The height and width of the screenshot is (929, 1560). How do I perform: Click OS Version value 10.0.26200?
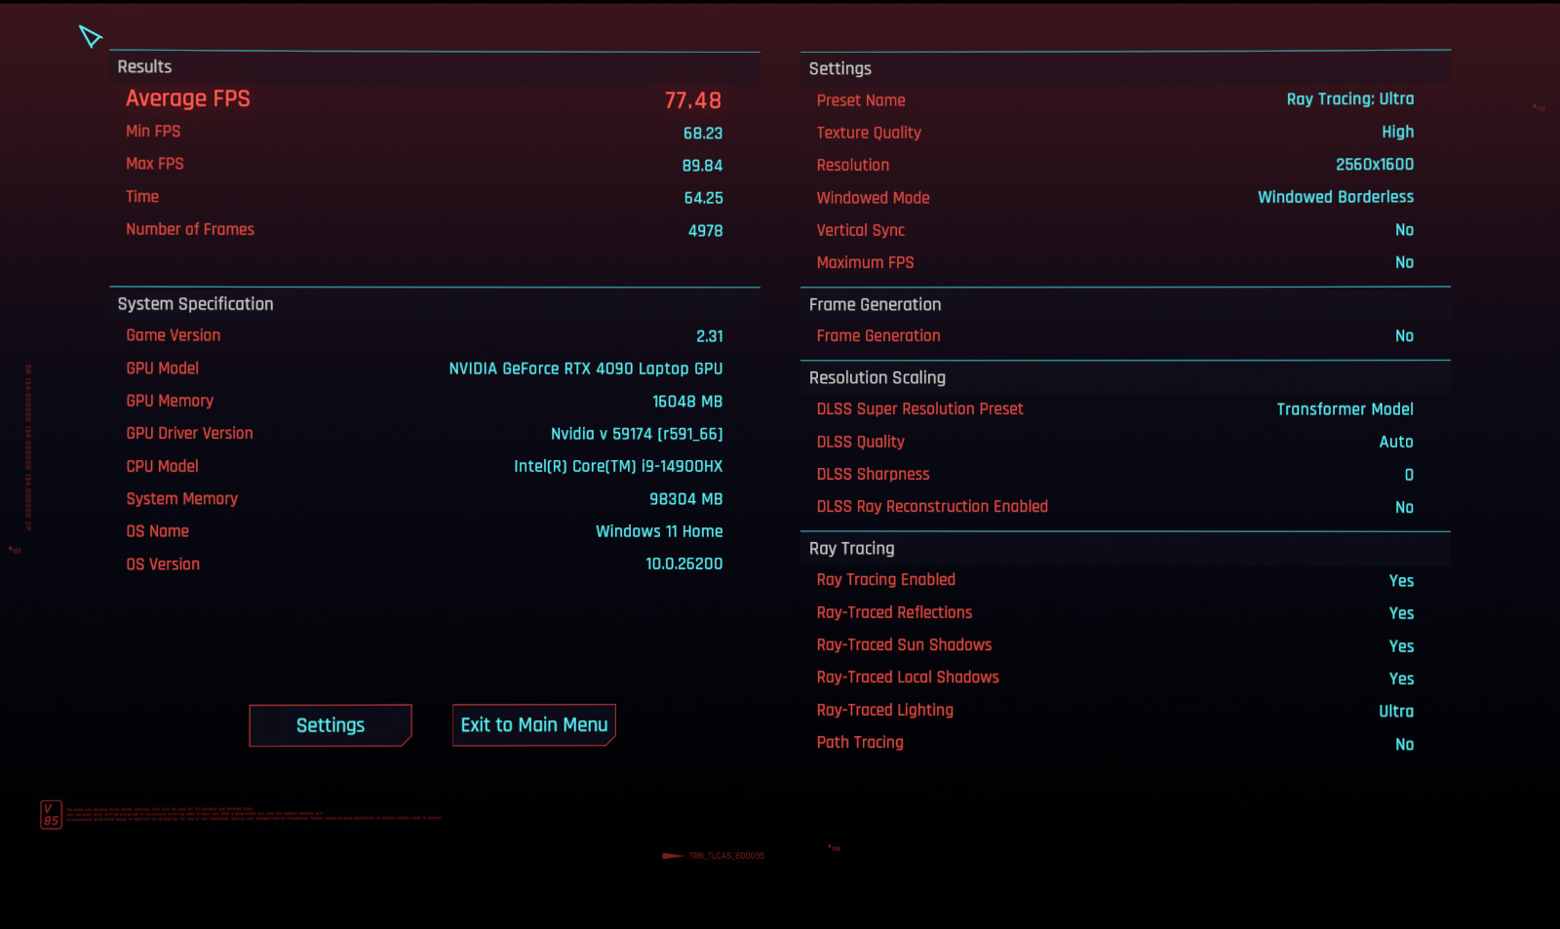coord(684,564)
